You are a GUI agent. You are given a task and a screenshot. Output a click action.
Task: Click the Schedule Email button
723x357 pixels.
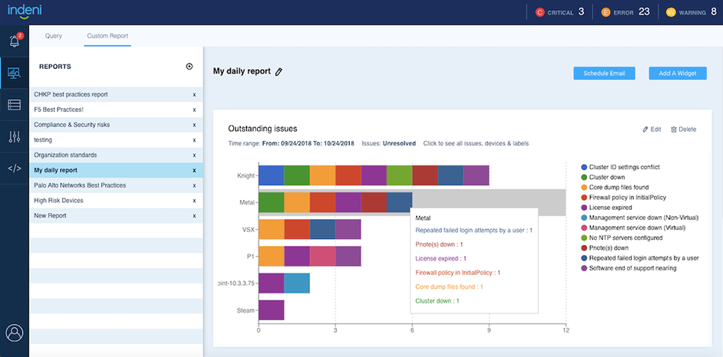[x=604, y=74]
